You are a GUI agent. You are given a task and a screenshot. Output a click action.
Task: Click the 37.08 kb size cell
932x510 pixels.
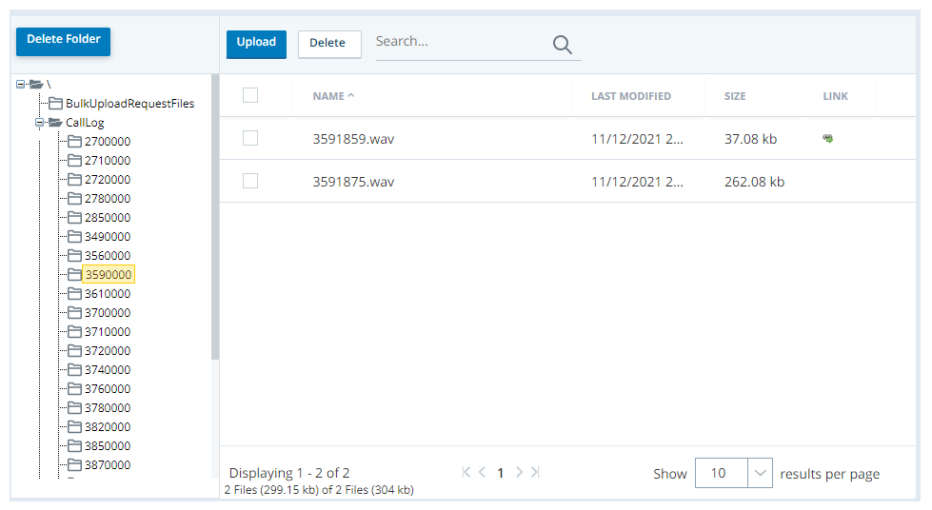point(750,139)
